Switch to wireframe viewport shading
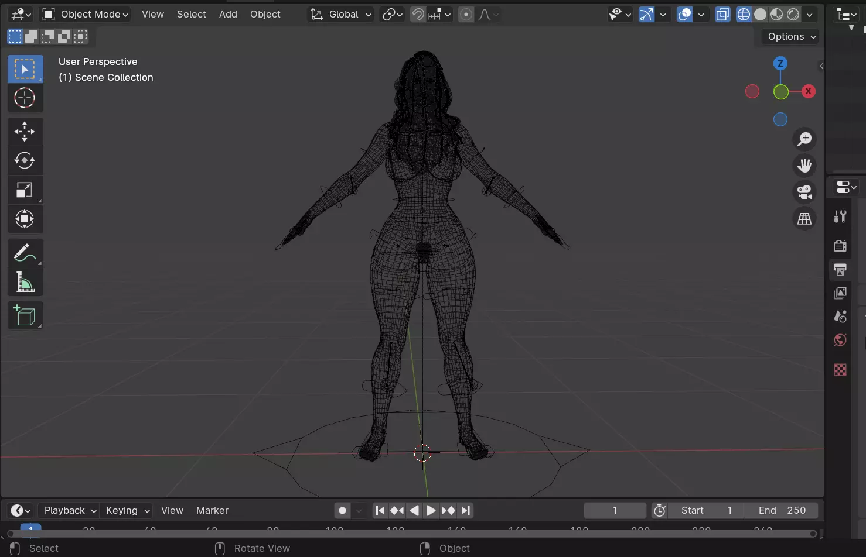The width and height of the screenshot is (866, 557). (744, 14)
